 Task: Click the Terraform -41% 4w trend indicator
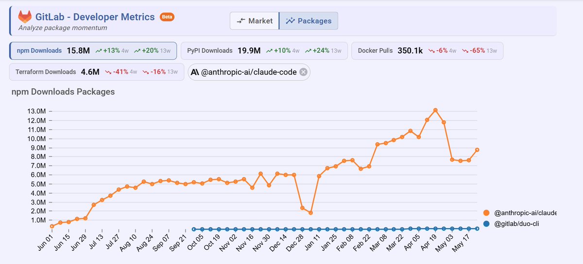click(x=122, y=72)
